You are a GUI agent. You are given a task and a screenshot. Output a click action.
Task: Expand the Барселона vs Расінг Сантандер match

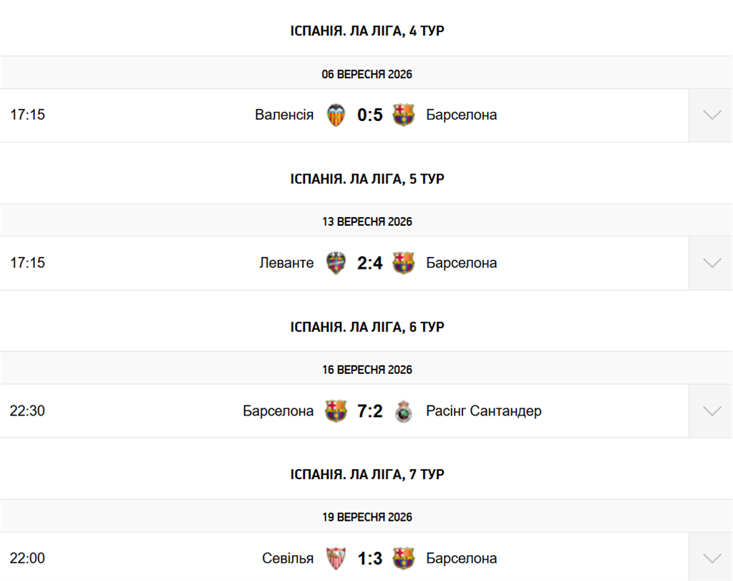click(x=711, y=410)
